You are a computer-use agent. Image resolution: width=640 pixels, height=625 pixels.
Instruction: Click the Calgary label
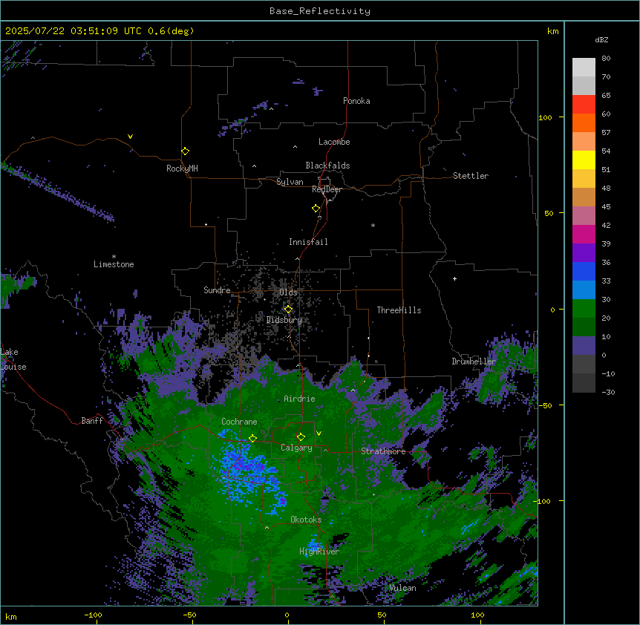[x=296, y=448]
